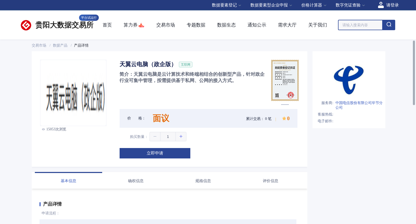Click the HOT flame icon by 算力券
This screenshot has height=224, width=416.
click(x=141, y=25)
